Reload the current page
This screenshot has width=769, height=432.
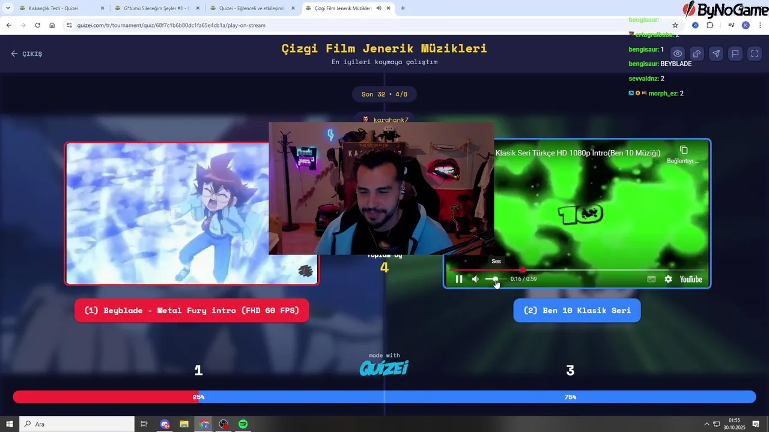click(x=37, y=25)
